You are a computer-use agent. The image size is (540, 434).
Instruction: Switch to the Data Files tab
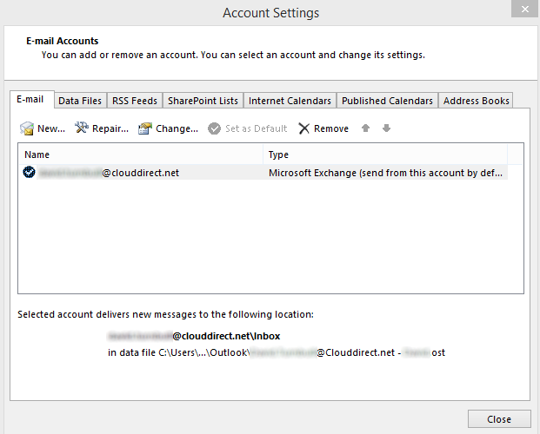pyautogui.click(x=80, y=101)
